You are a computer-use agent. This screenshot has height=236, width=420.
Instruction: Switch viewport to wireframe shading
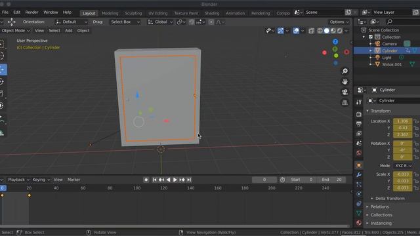pyautogui.click(x=320, y=31)
